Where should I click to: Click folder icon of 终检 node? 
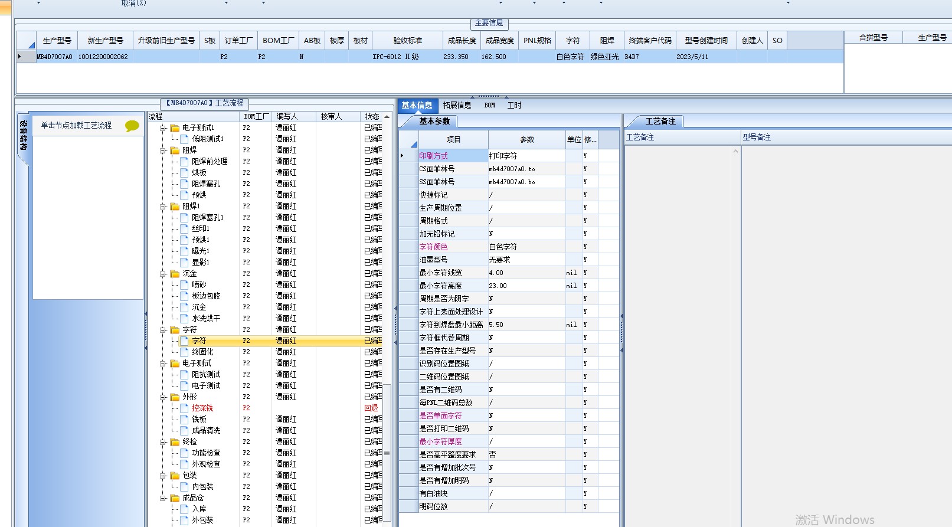[x=175, y=442]
